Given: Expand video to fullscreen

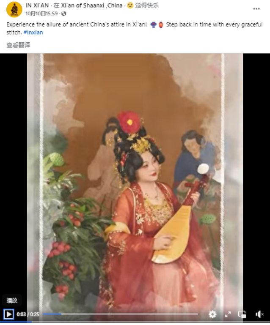Looking at the screenshot, I should pos(228,314).
